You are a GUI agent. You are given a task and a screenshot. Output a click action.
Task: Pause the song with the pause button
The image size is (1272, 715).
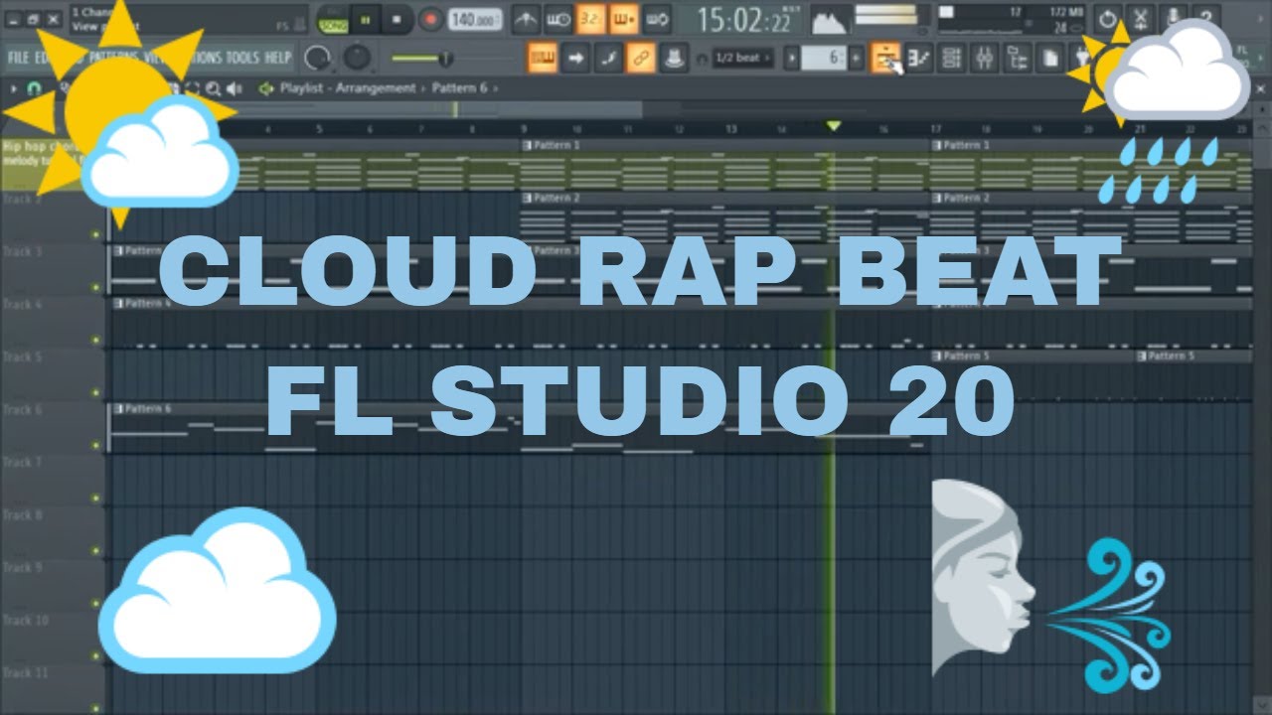coord(365,19)
